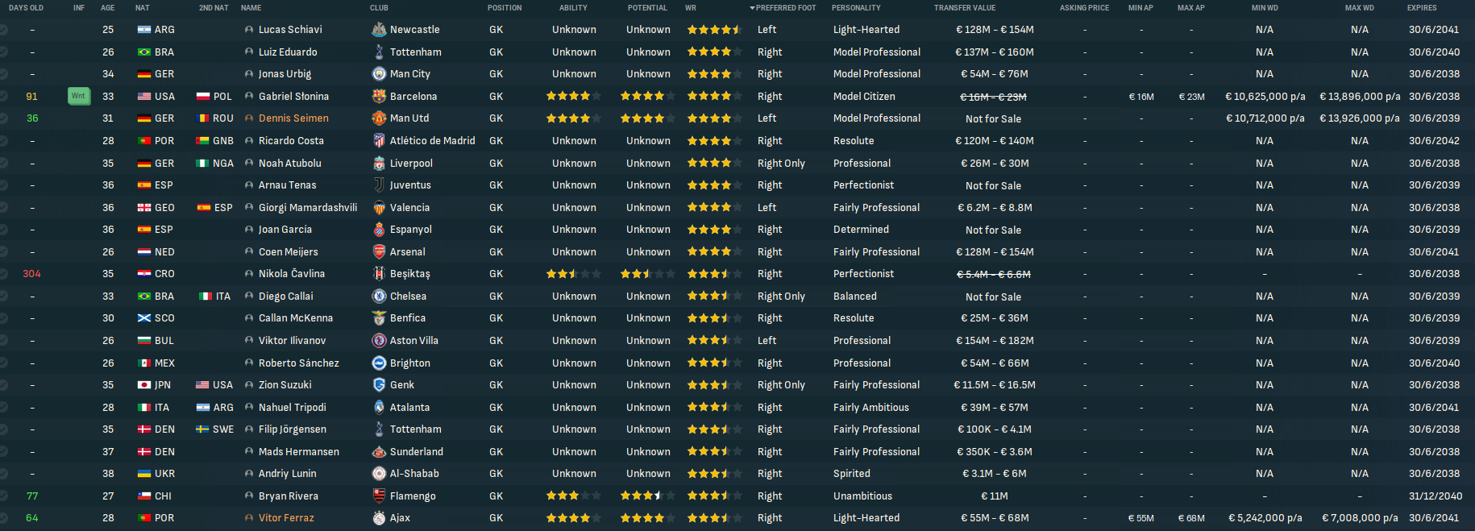Open the Atlético de Madrid club link
Image resolution: width=1475 pixels, height=531 pixels.
pyautogui.click(x=432, y=141)
